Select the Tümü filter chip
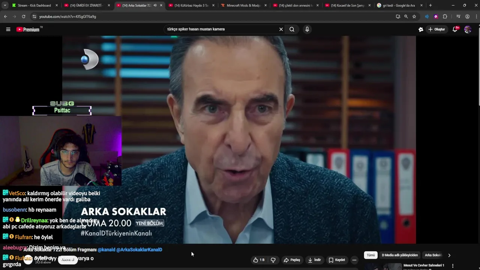This screenshot has height=270, width=480. tap(370, 255)
